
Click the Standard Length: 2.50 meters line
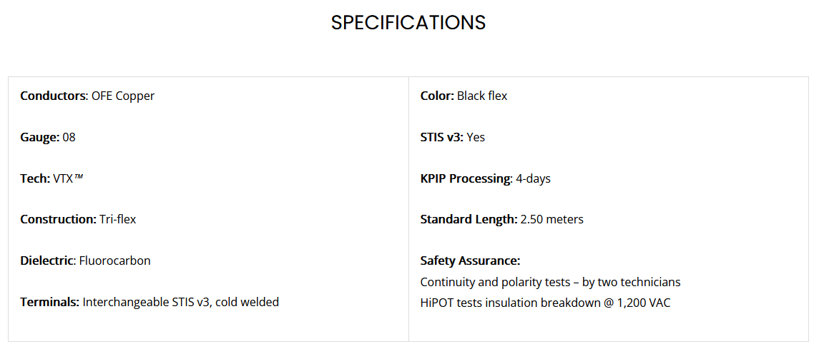[x=502, y=219]
